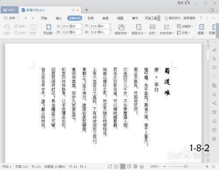This screenshot has height=170, width=219.
Task: Click the left margin value field
Action: pyautogui.click(x=71, y=32)
